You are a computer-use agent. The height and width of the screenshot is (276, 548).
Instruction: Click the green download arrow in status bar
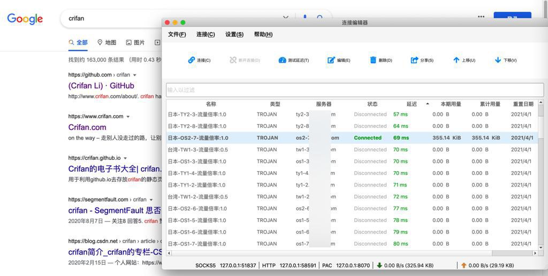379,265
